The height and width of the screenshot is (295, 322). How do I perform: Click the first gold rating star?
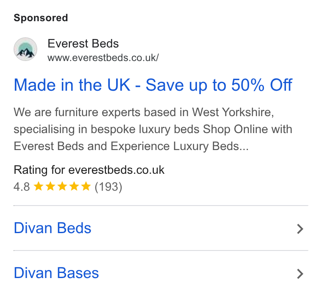click(x=39, y=186)
